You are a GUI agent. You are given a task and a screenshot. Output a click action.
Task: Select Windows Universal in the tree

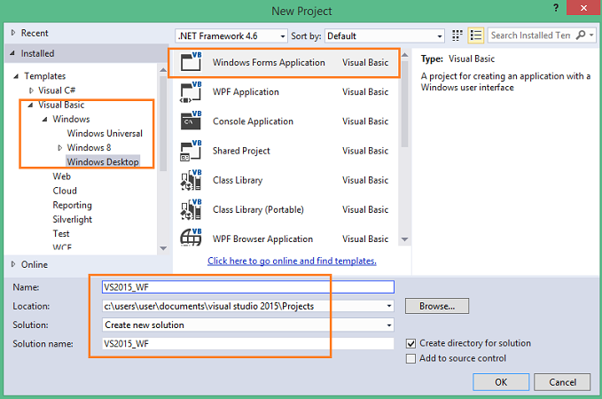pyautogui.click(x=105, y=133)
